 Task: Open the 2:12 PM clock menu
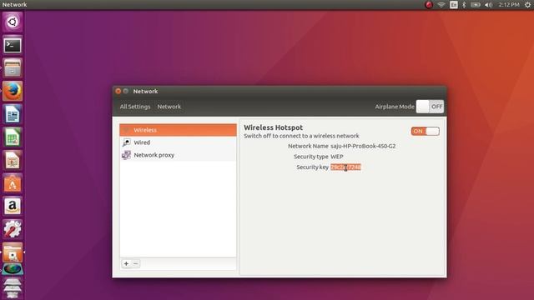tap(509, 5)
